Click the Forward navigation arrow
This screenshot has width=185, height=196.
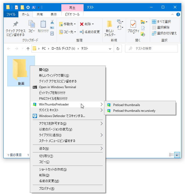(16, 49)
